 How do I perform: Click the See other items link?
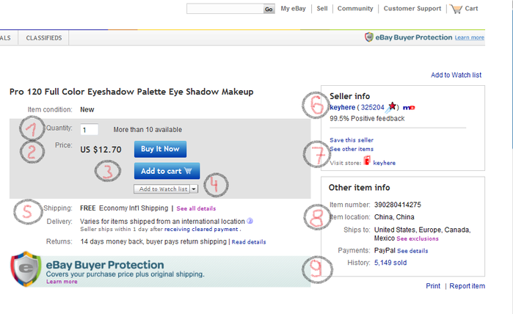pos(352,149)
